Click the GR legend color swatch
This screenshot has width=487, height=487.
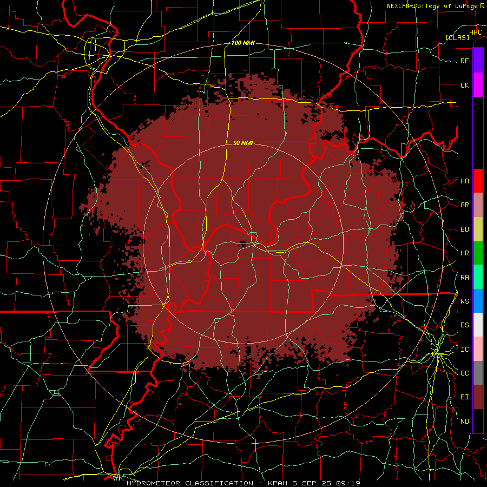[x=478, y=205]
